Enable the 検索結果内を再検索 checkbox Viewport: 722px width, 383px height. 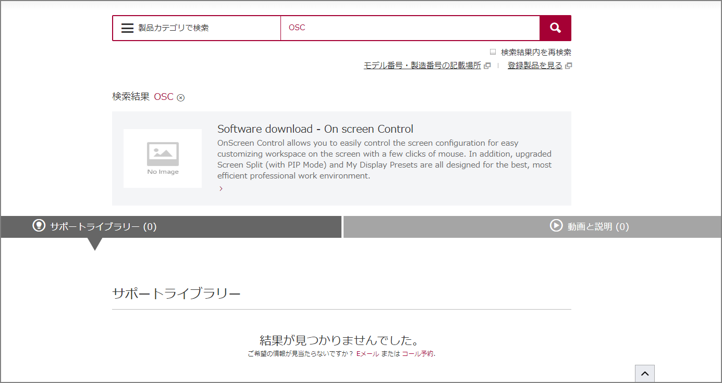click(493, 52)
